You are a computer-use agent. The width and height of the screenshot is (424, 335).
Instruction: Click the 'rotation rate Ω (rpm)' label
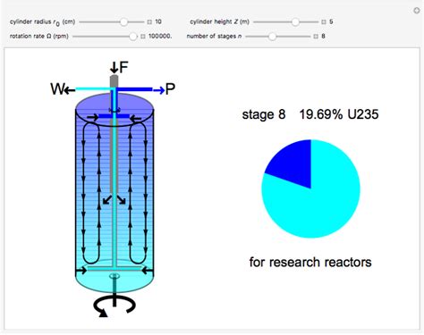(39, 37)
